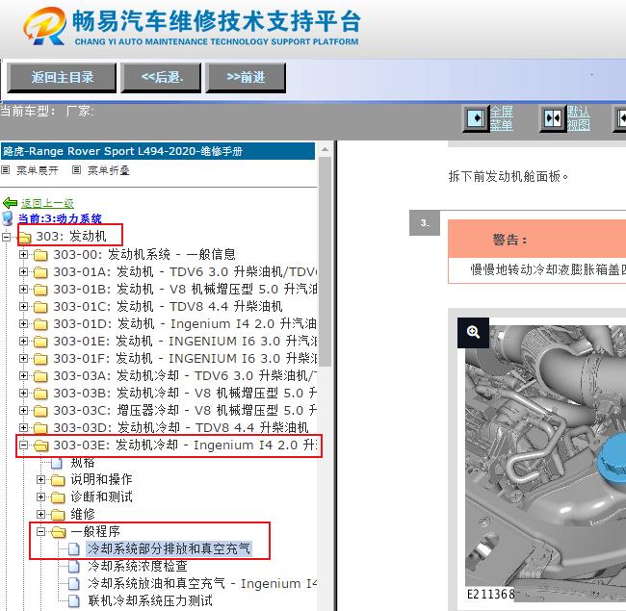Expand the 303-01D Ingenium I4 2.0 node
626x611 pixels.
click(x=23, y=323)
